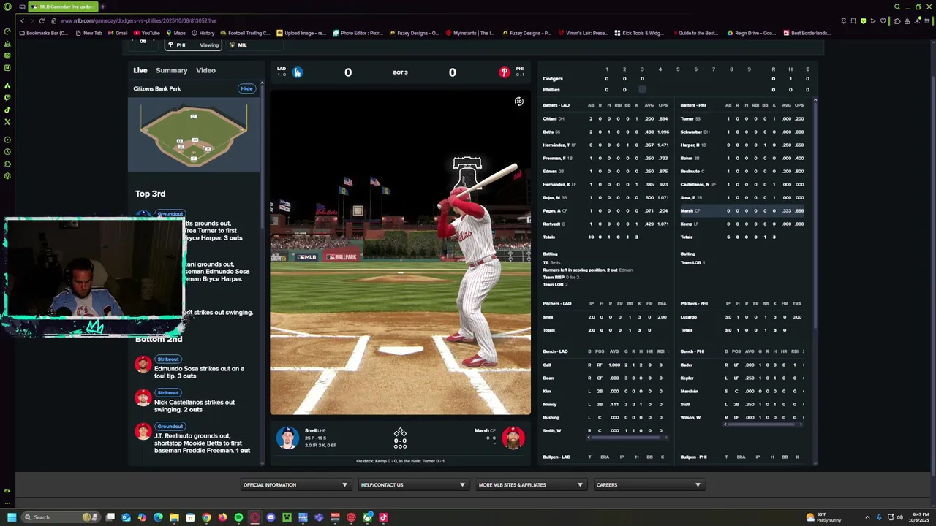Screen dimensions: 936x526
Task: Click the Phillies bench horizontal scrollbar
Action: pyautogui.click(x=763, y=424)
